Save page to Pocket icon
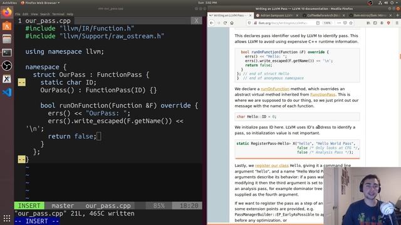 click(345, 23)
